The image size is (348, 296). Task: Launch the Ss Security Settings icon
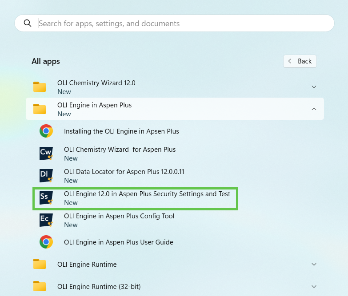point(46,197)
